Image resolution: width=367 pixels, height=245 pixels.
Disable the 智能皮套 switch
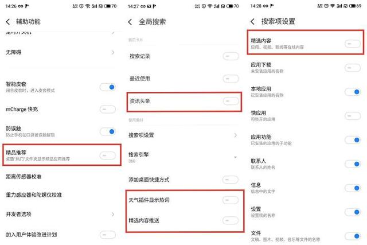(108, 87)
